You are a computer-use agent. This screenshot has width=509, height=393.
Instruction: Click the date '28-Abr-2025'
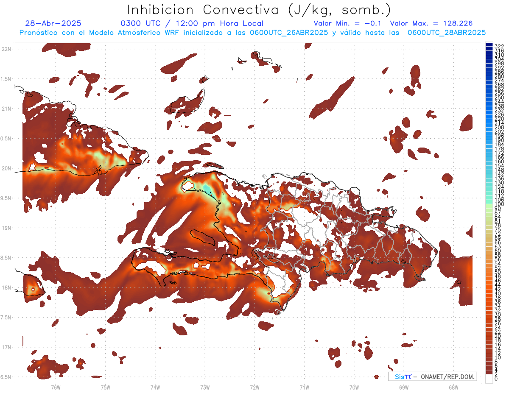(53, 24)
